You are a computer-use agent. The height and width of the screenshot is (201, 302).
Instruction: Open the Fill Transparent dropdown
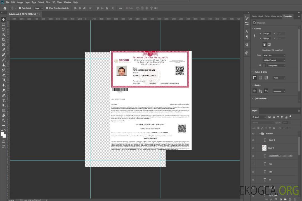point(276,66)
